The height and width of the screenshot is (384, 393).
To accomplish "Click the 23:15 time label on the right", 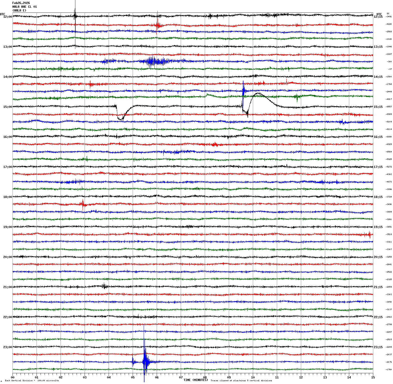I will (x=378, y=347).
